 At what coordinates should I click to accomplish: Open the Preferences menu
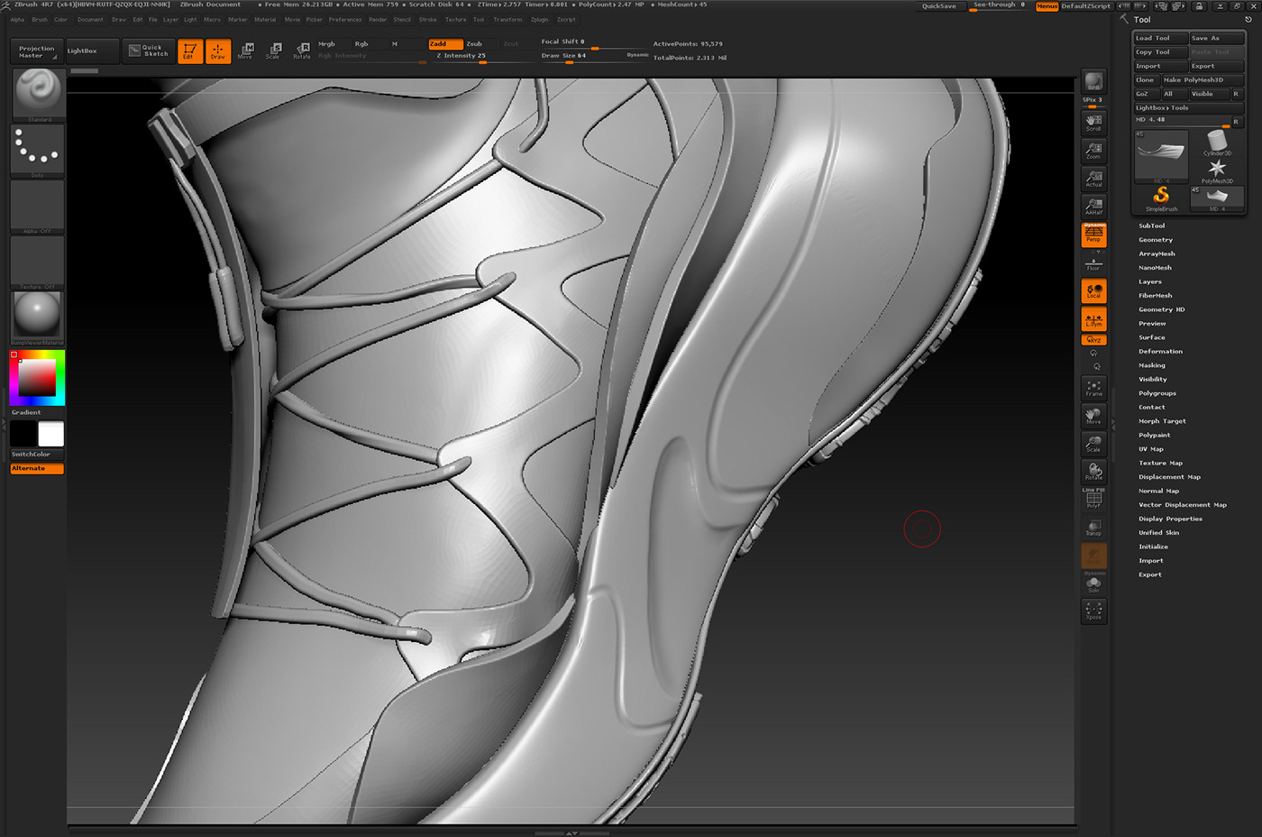[x=344, y=19]
